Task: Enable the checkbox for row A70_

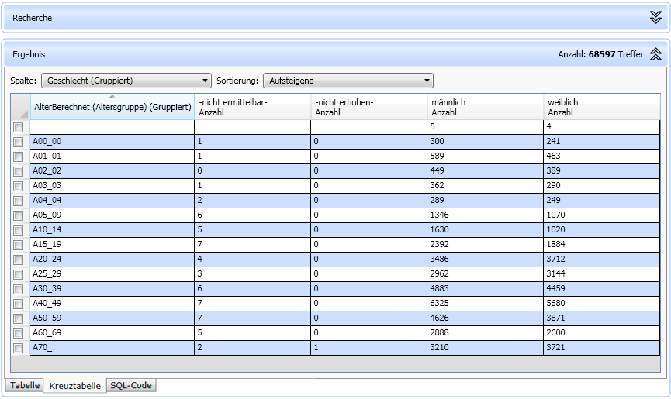Action: tap(19, 348)
